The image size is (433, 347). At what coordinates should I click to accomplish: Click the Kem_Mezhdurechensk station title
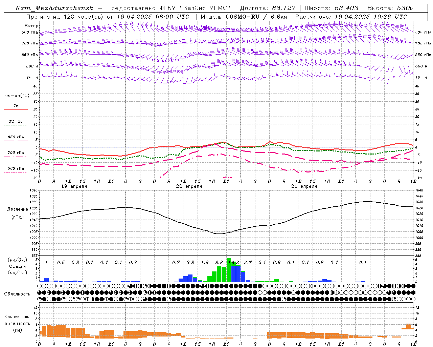click(54, 8)
